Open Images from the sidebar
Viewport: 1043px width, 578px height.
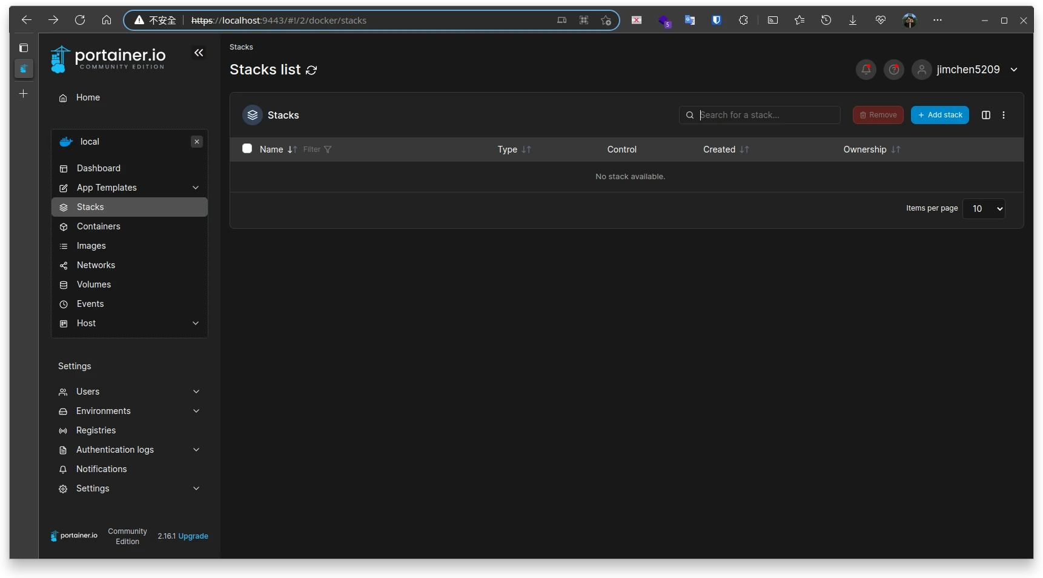click(91, 246)
